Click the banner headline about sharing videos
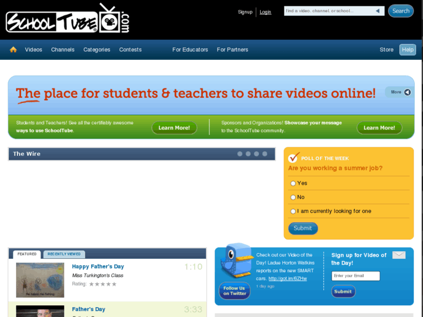Viewport: 423px width, 317px height. [196, 93]
